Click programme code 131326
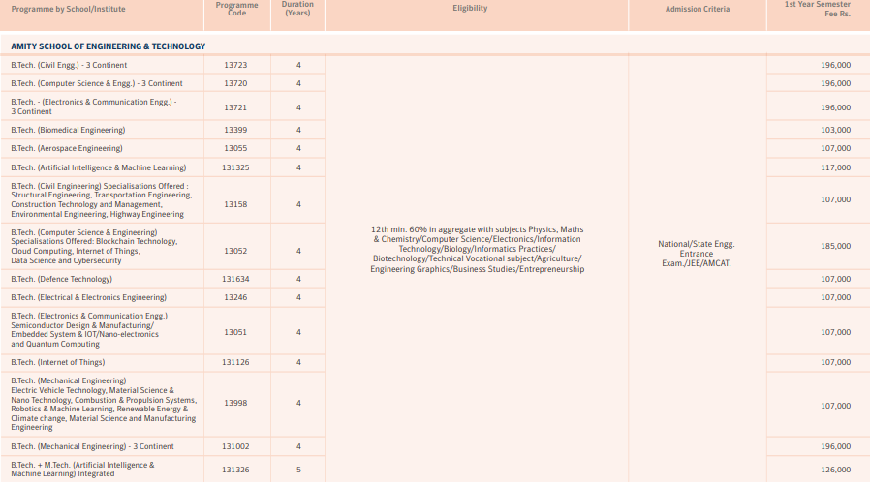Image resolution: width=870 pixels, height=486 pixels. tap(235, 470)
